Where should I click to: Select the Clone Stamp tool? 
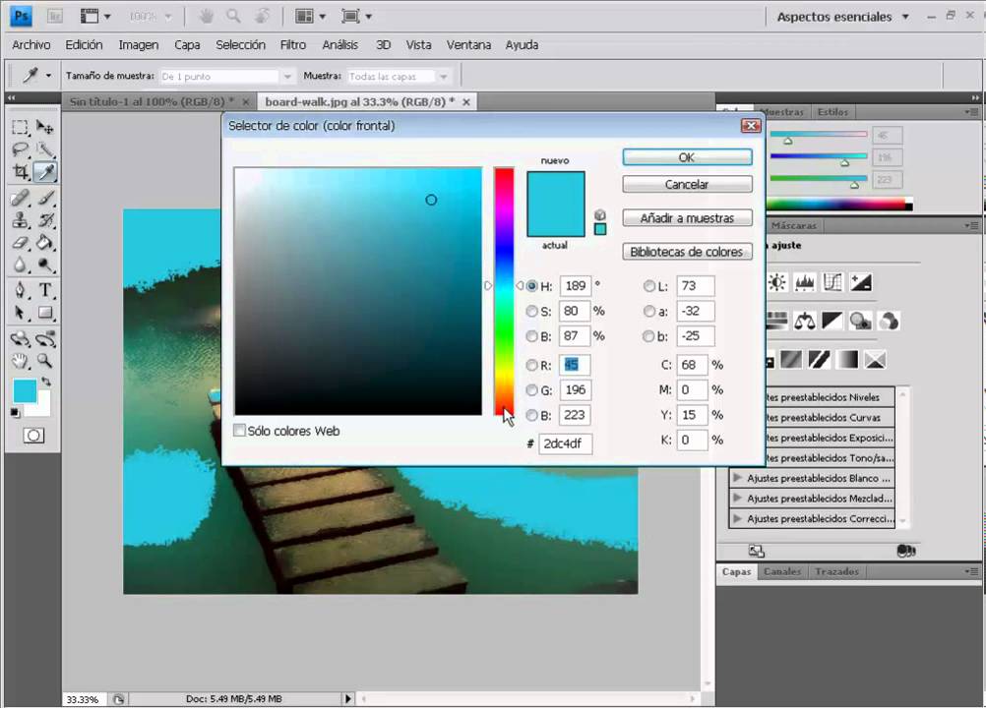[x=20, y=220]
